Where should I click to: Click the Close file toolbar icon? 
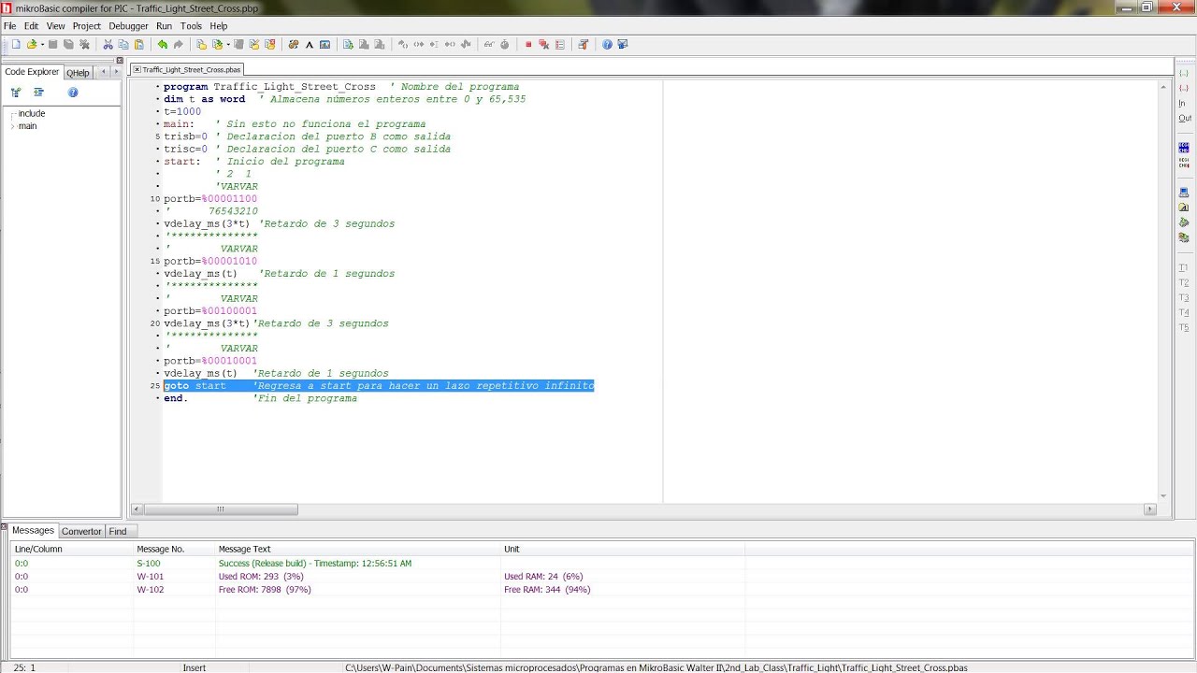[x=84, y=44]
